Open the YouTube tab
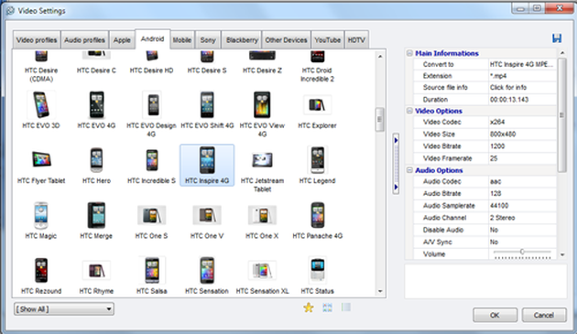Screen dimensions: 577x334 [328, 39]
